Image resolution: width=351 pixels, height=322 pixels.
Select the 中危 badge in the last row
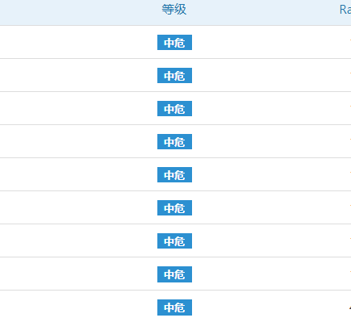(x=174, y=307)
